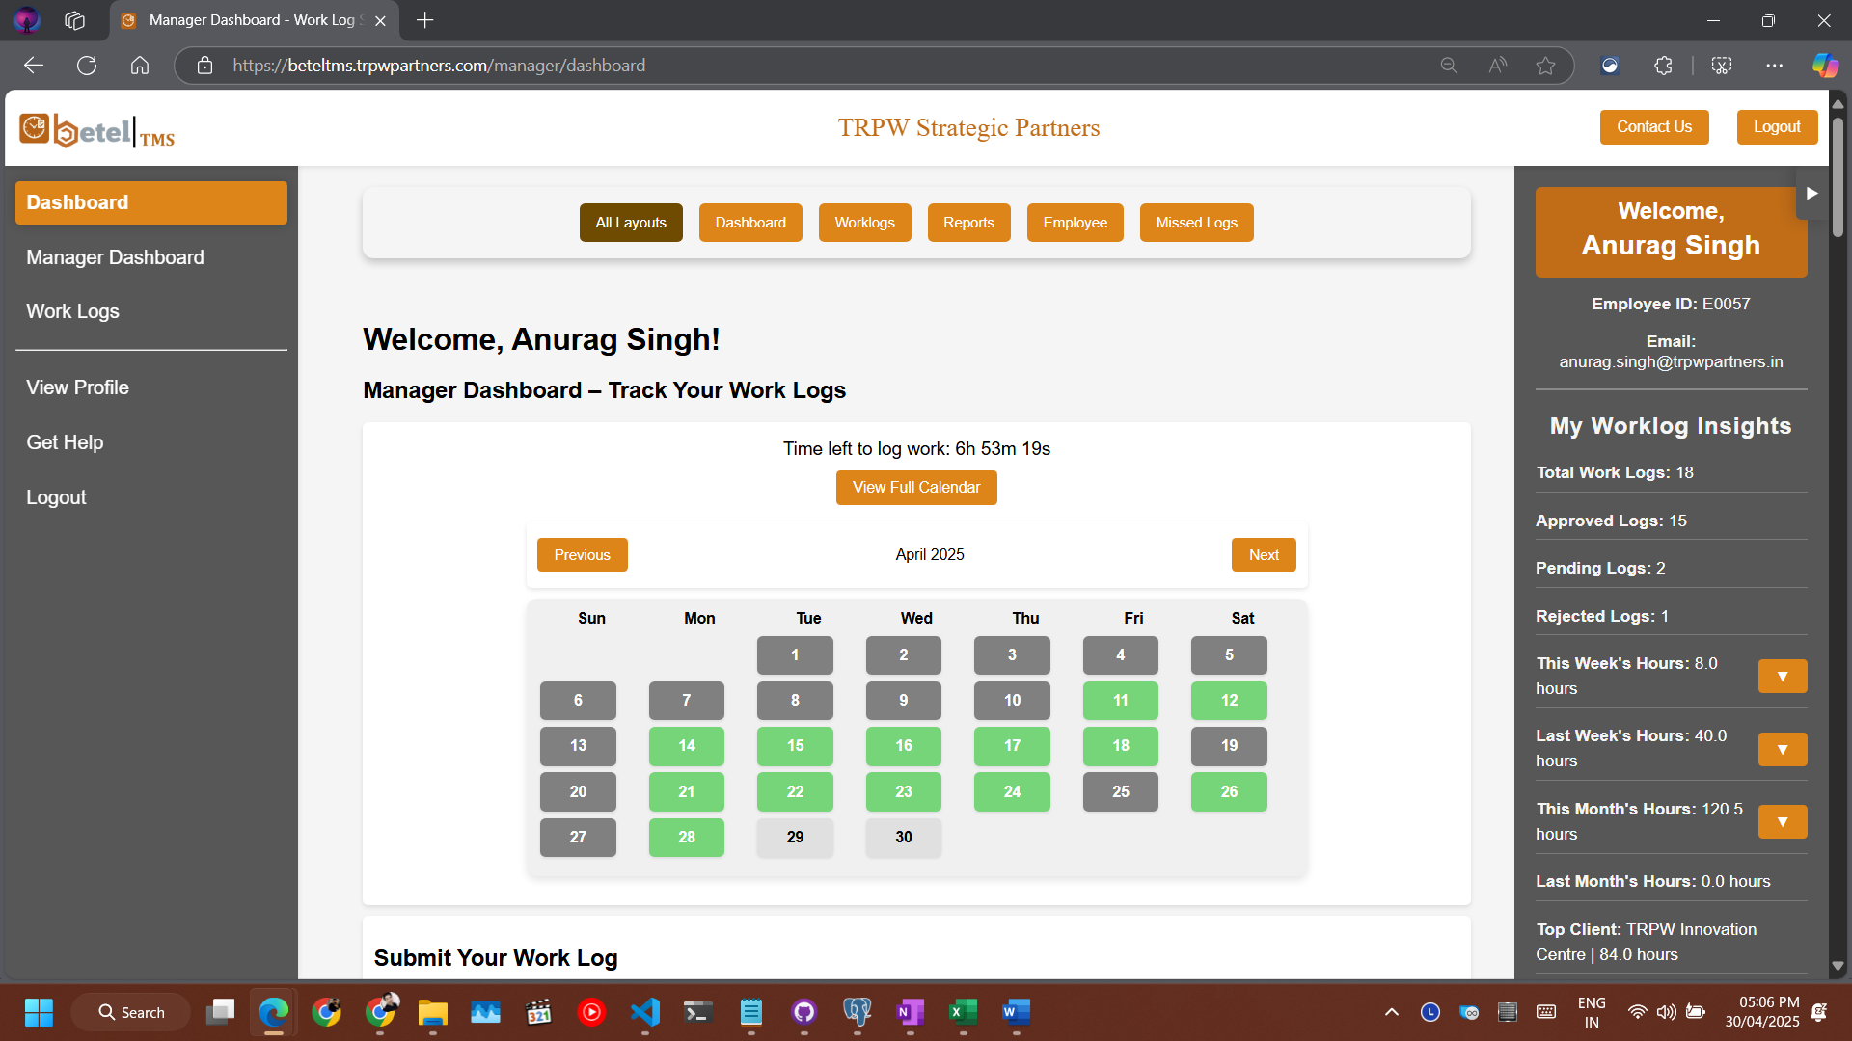1852x1041 pixels.
Task: Open Work Logs in left sidebar
Action: coord(72,311)
